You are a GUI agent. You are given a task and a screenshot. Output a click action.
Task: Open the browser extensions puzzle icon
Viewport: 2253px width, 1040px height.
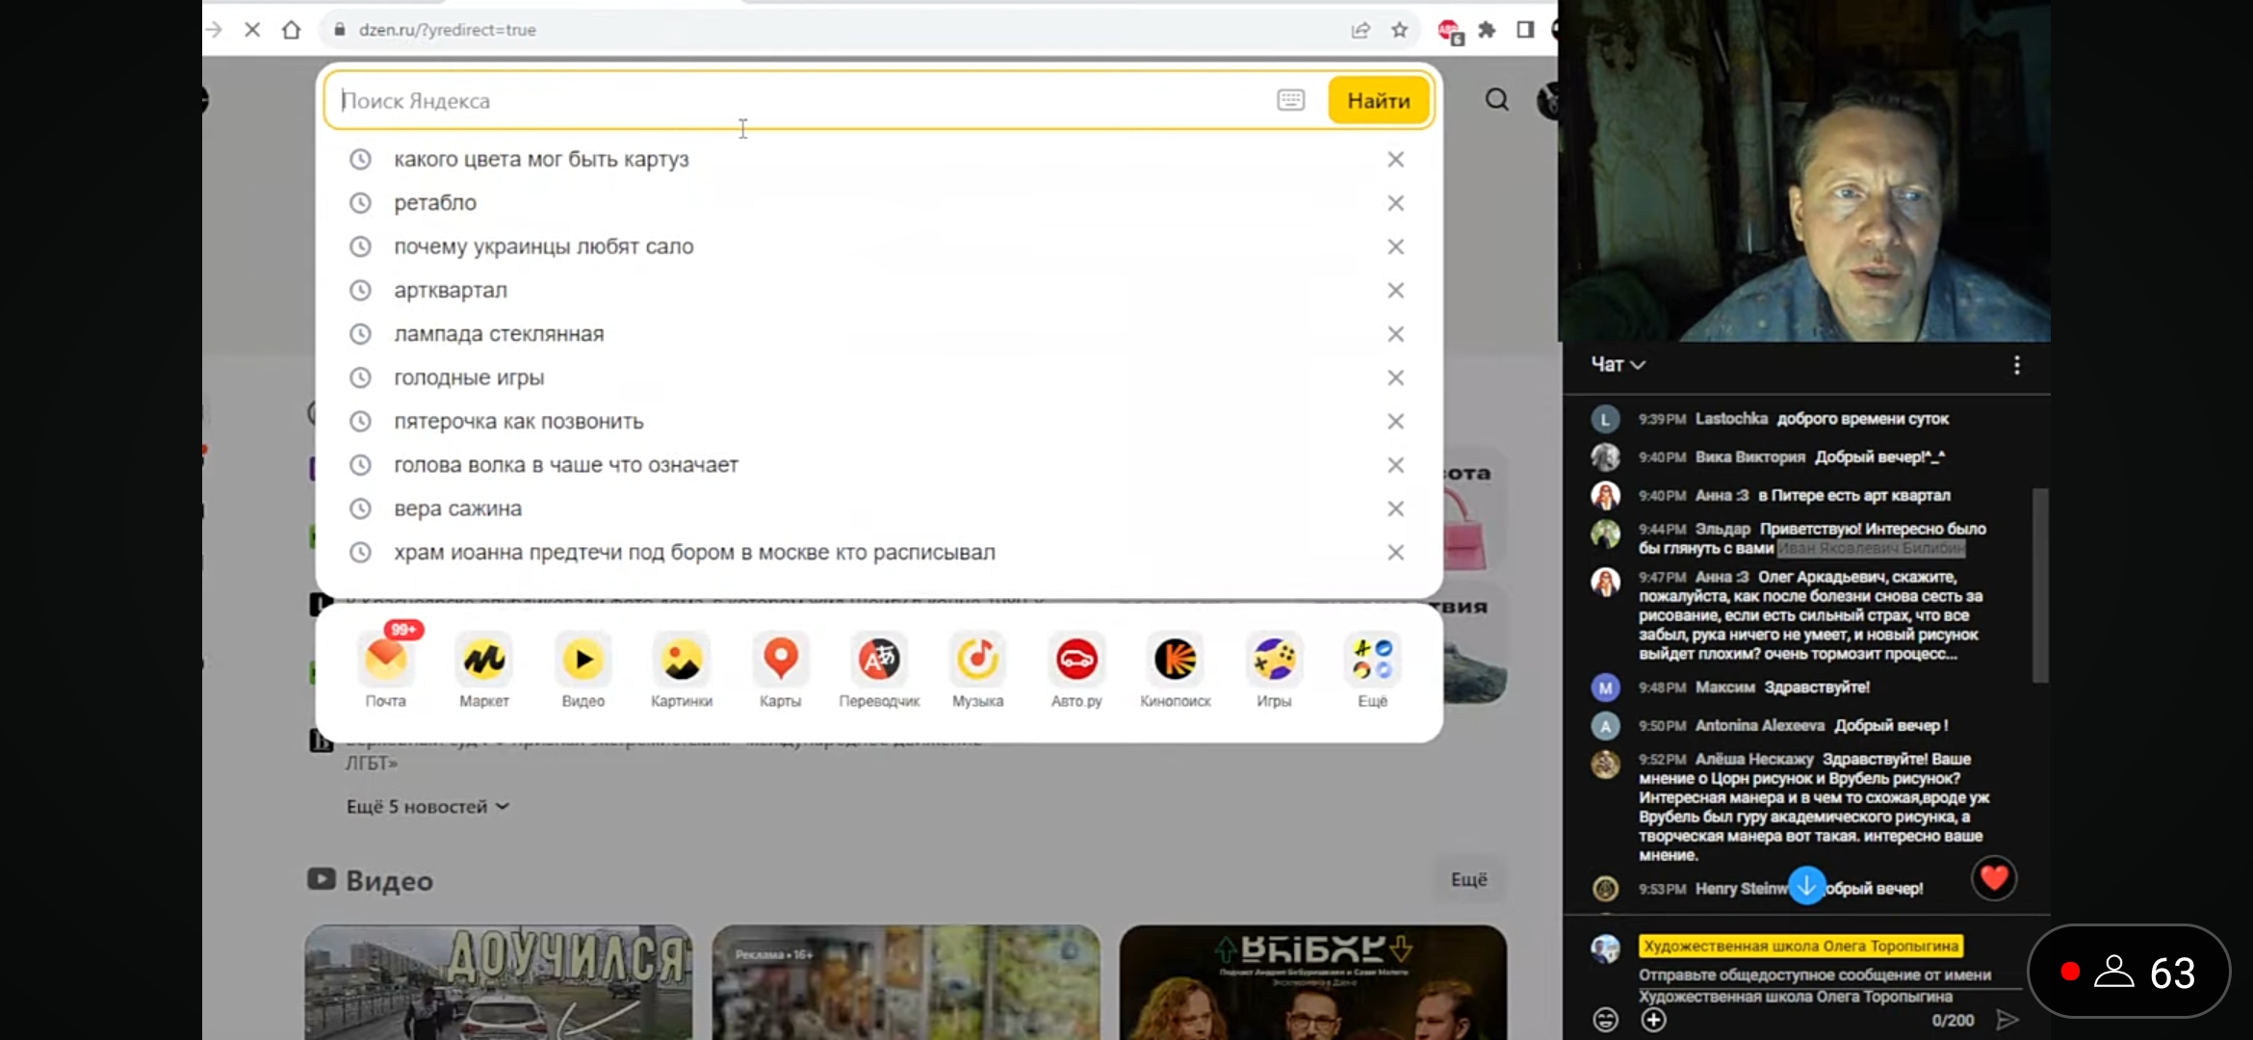[1488, 30]
